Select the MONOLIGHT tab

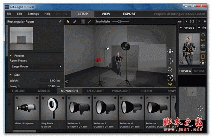69,91
